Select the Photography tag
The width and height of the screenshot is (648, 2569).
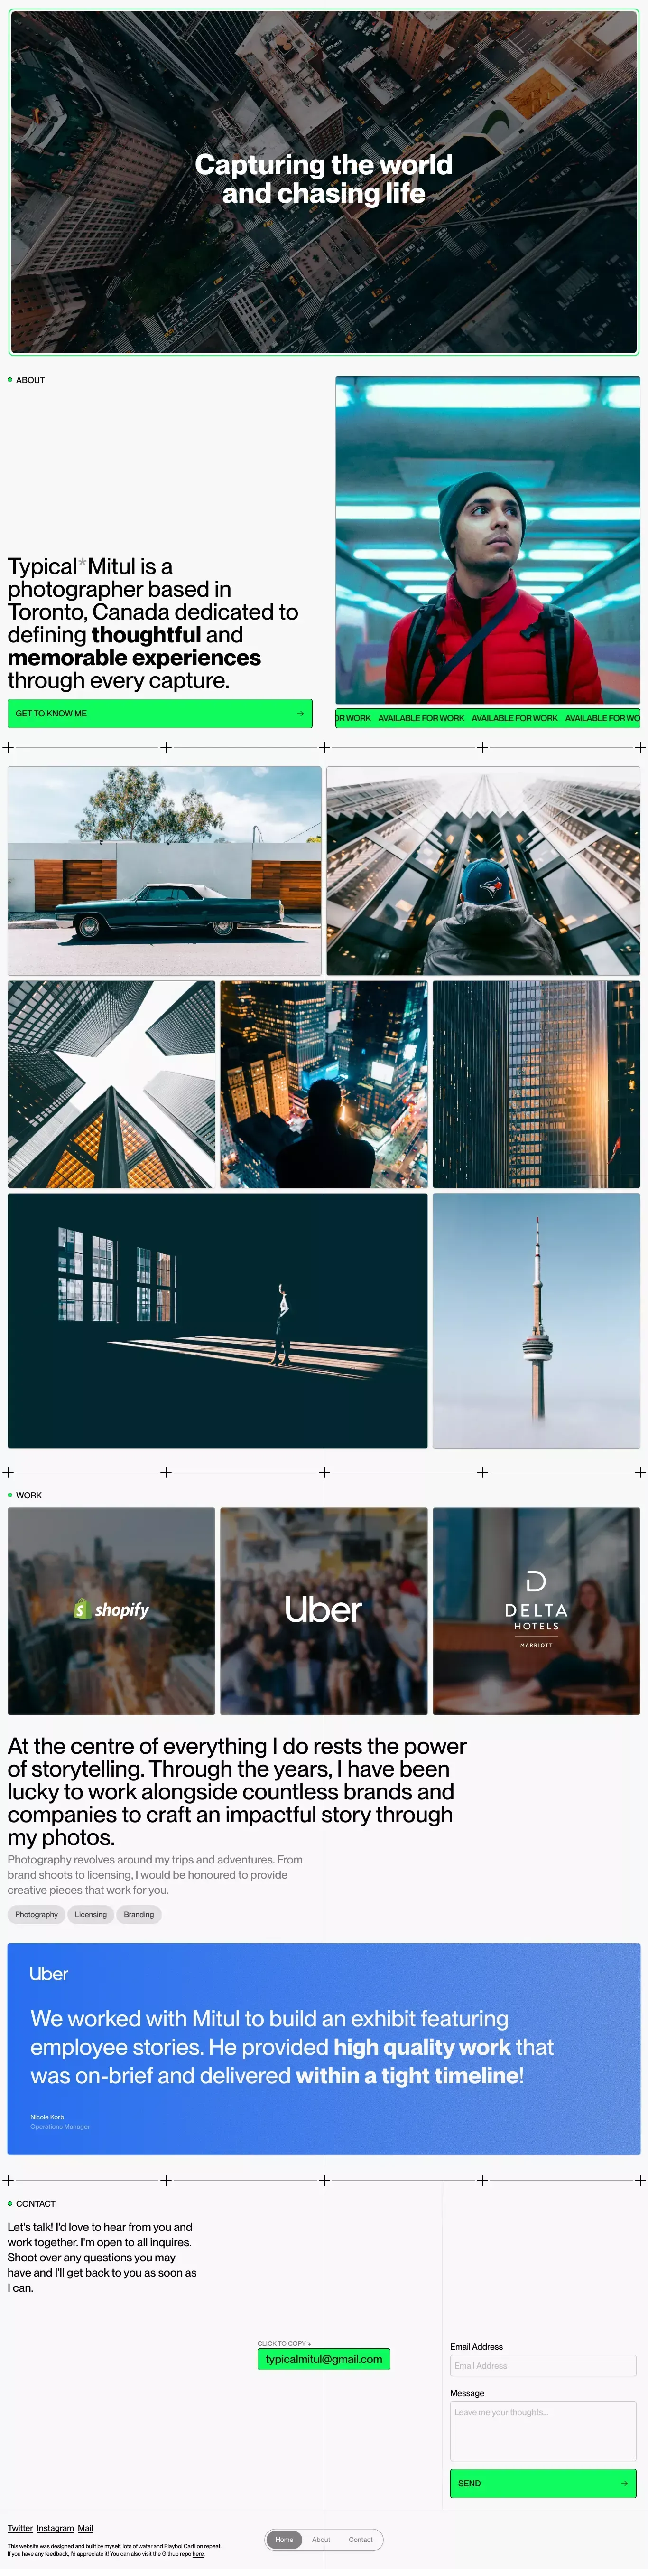click(x=36, y=1914)
